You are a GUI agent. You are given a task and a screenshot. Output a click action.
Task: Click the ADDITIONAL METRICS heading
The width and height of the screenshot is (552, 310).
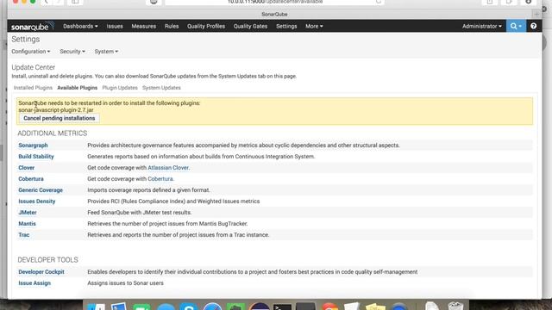pos(53,133)
